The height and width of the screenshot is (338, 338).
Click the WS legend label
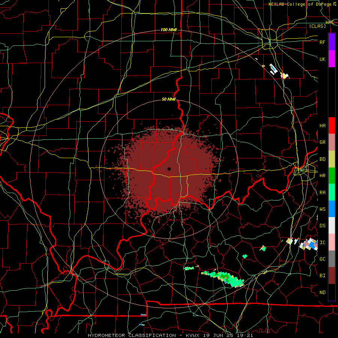coord(322,209)
